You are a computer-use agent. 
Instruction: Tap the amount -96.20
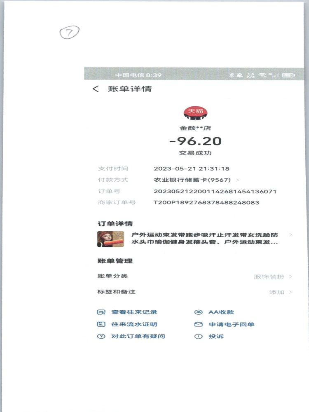point(195,141)
